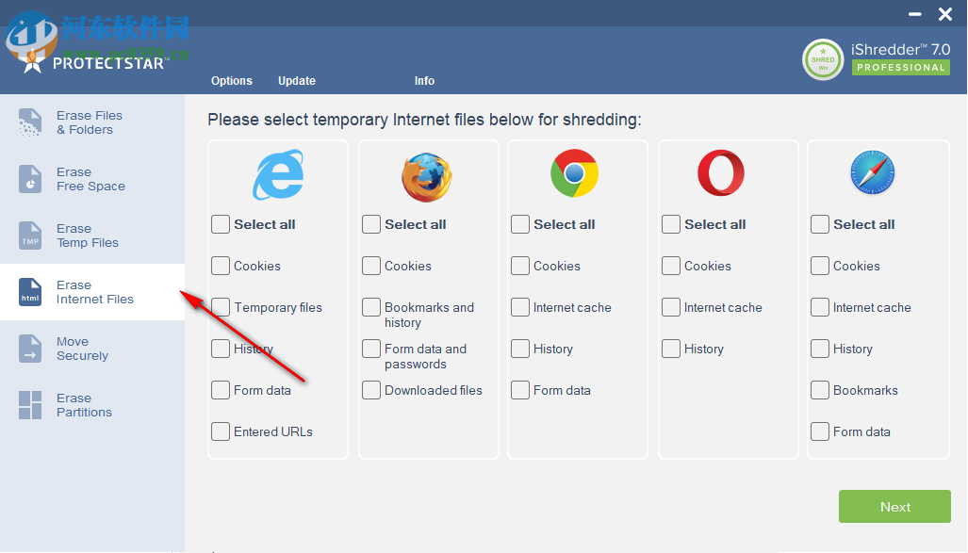Open the Options menu
Image resolution: width=968 pixels, height=553 pixels.
click(232, 81)
